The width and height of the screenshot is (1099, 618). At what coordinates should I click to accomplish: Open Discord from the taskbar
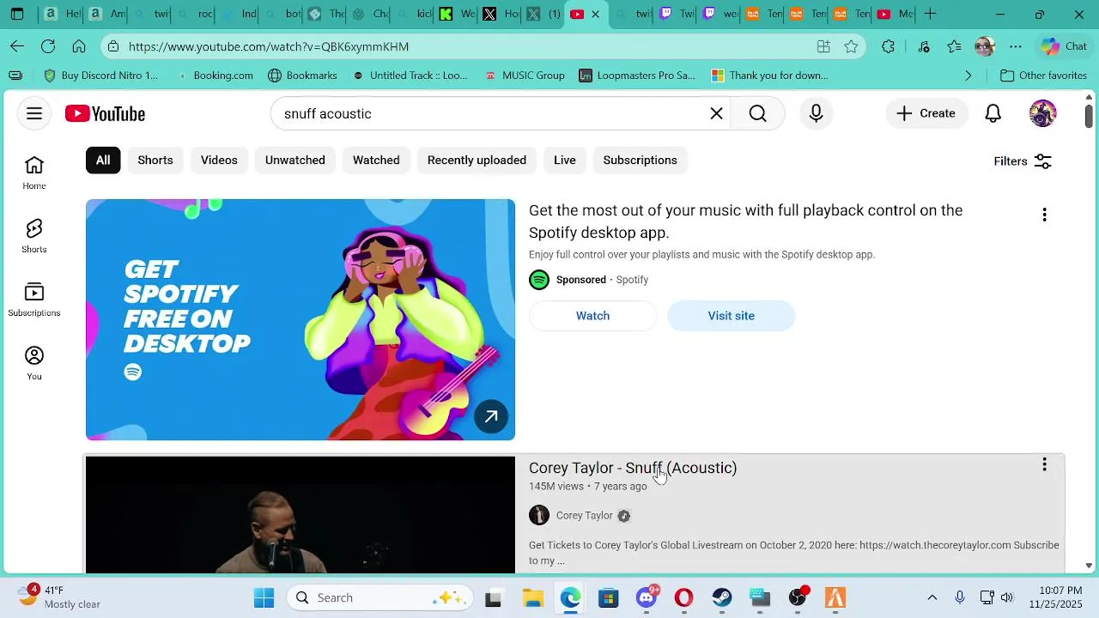[x=647, y=597]
